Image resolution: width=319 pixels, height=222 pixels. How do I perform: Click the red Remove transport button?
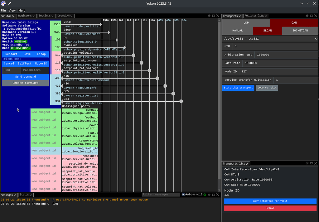270,208
